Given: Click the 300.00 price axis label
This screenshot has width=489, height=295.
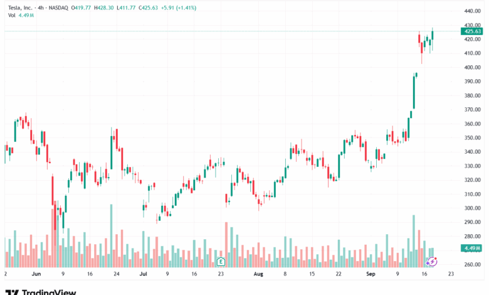Looking at the screenshot, I should coord(473,208).
